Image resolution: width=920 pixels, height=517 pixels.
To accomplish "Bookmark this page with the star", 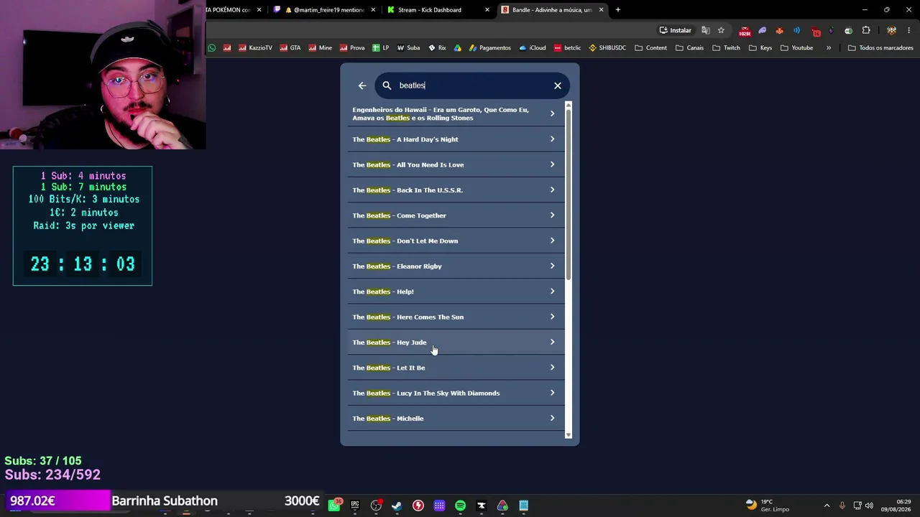I will click(x=721, y=30).
